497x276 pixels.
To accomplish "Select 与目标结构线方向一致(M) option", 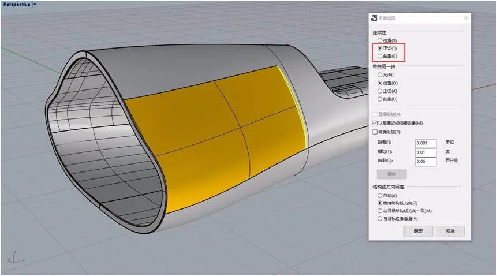I will 379,211.
